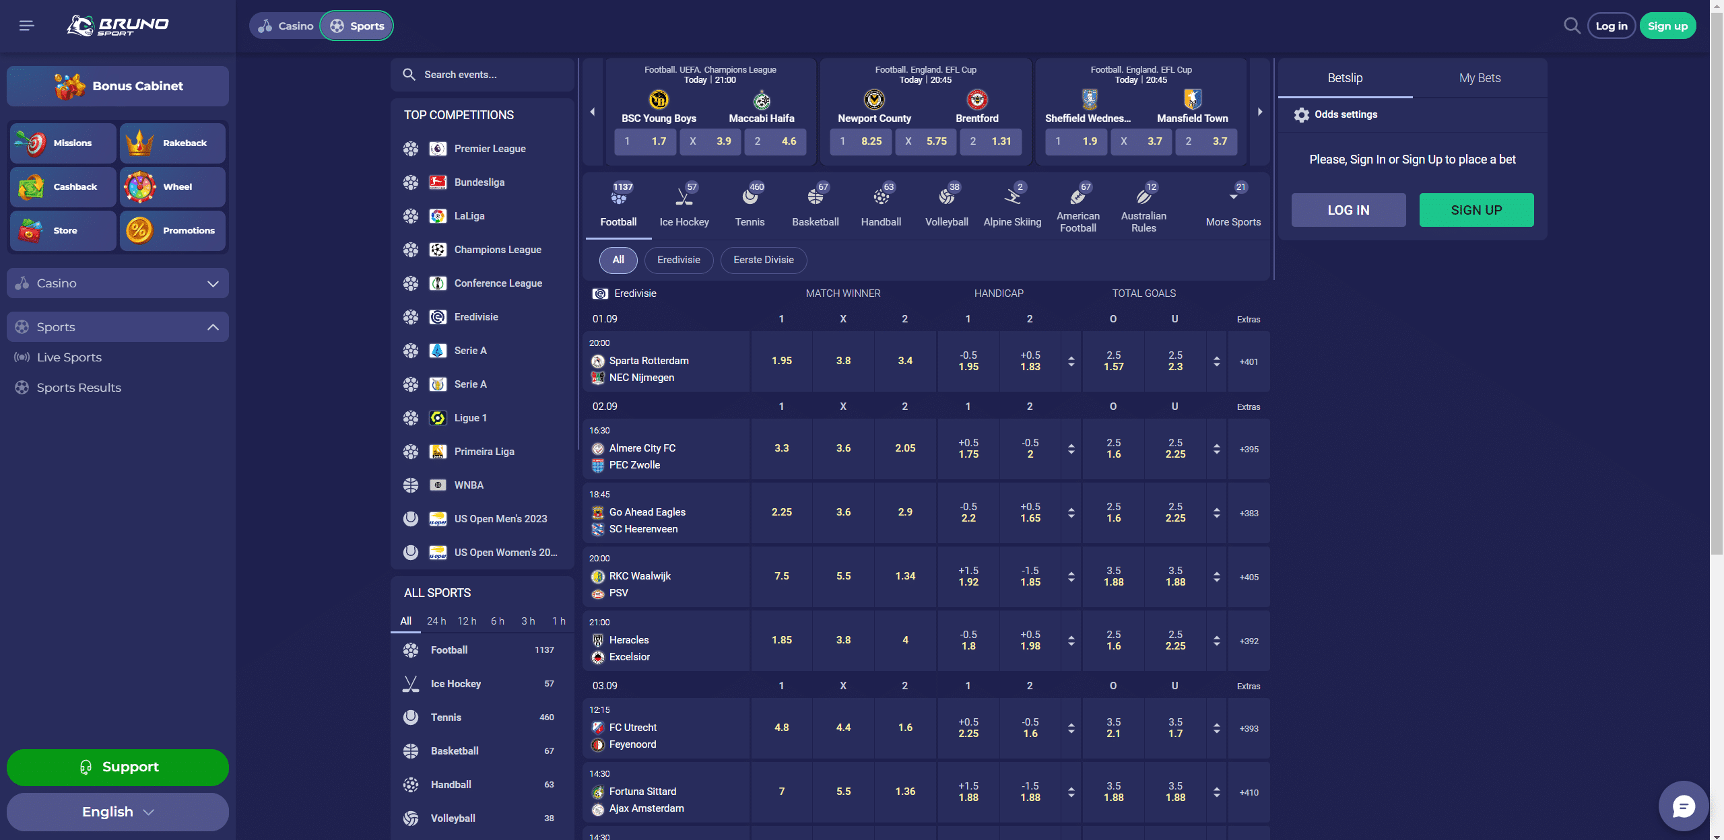Viewport: 1724px width, 840px height.
Task: Filter all sports by 6 h
Action: point(498,621)
